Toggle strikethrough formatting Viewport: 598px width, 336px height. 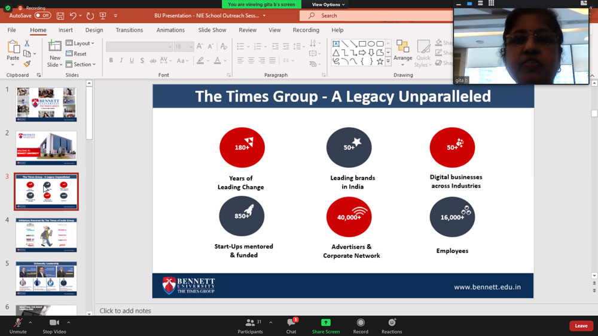153,60
